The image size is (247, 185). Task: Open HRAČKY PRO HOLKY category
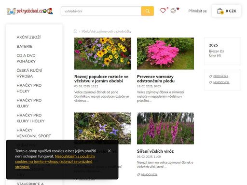coord(29,88)
